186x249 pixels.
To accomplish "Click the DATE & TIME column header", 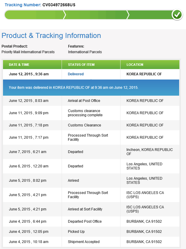I will [32, 65].
